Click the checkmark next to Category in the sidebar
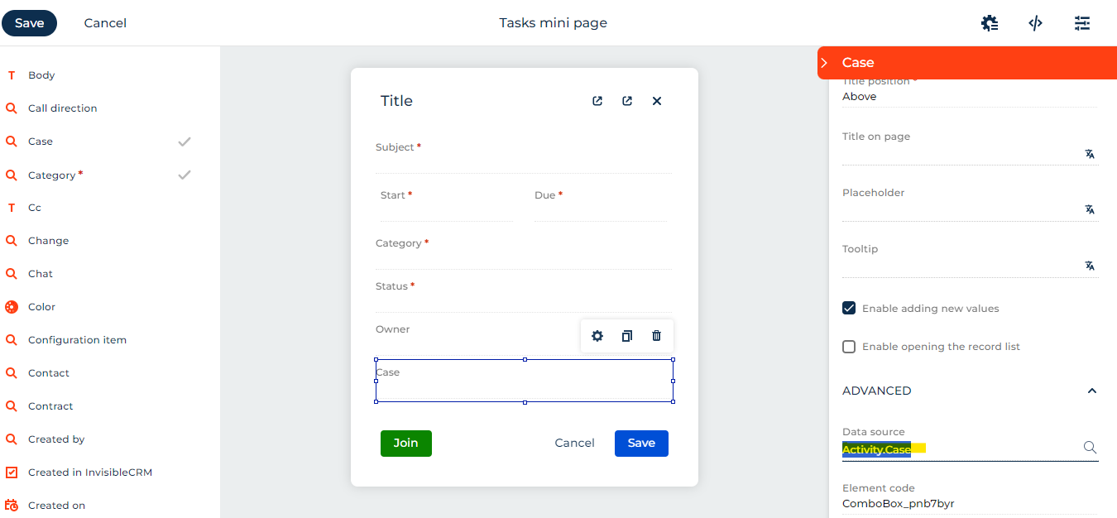The width and height of the screenshot is (1117, 518). pos(184,175)
